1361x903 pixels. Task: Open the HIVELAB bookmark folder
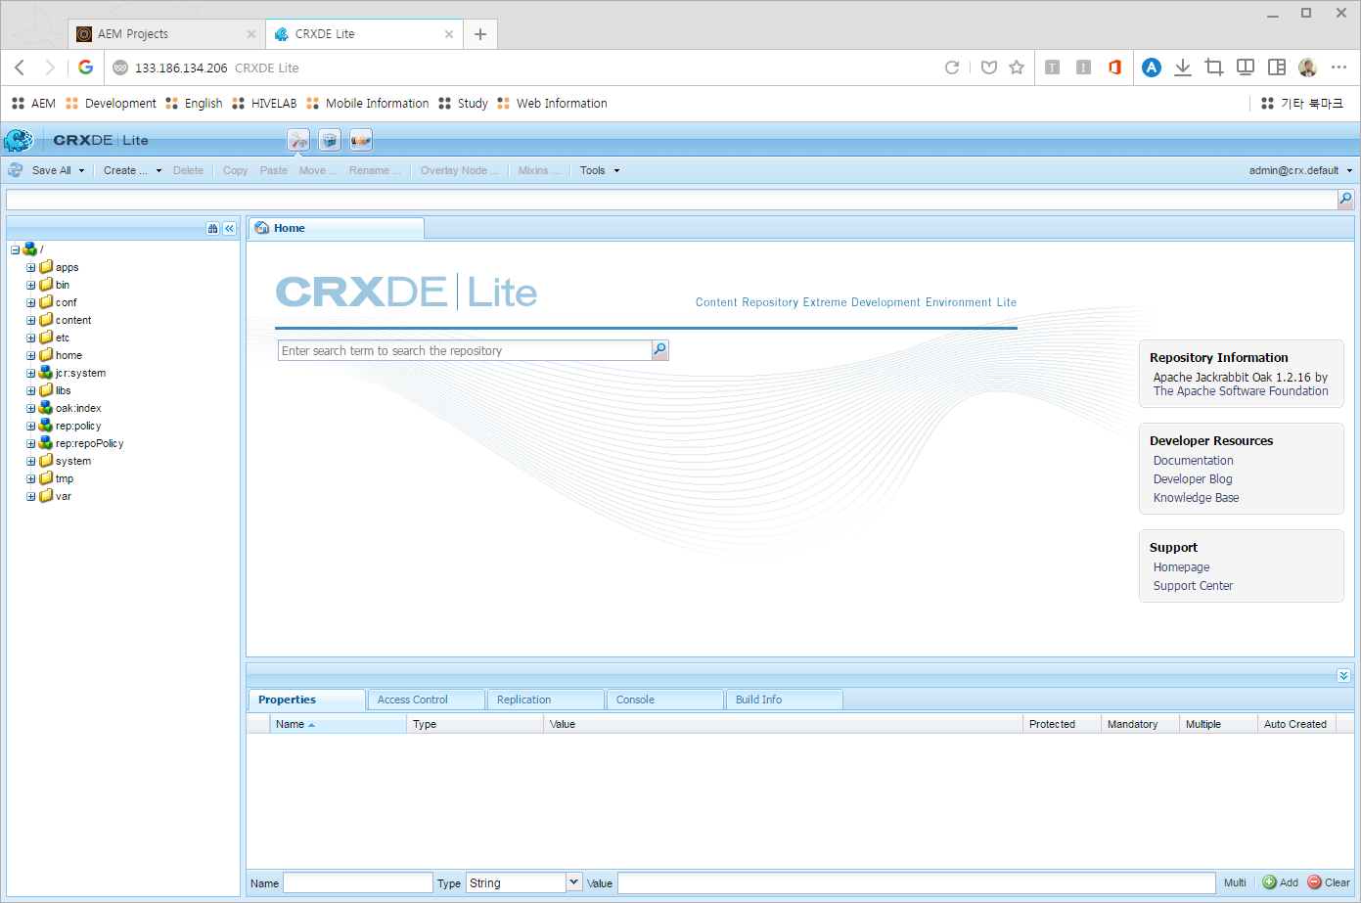tap(264, 103)
